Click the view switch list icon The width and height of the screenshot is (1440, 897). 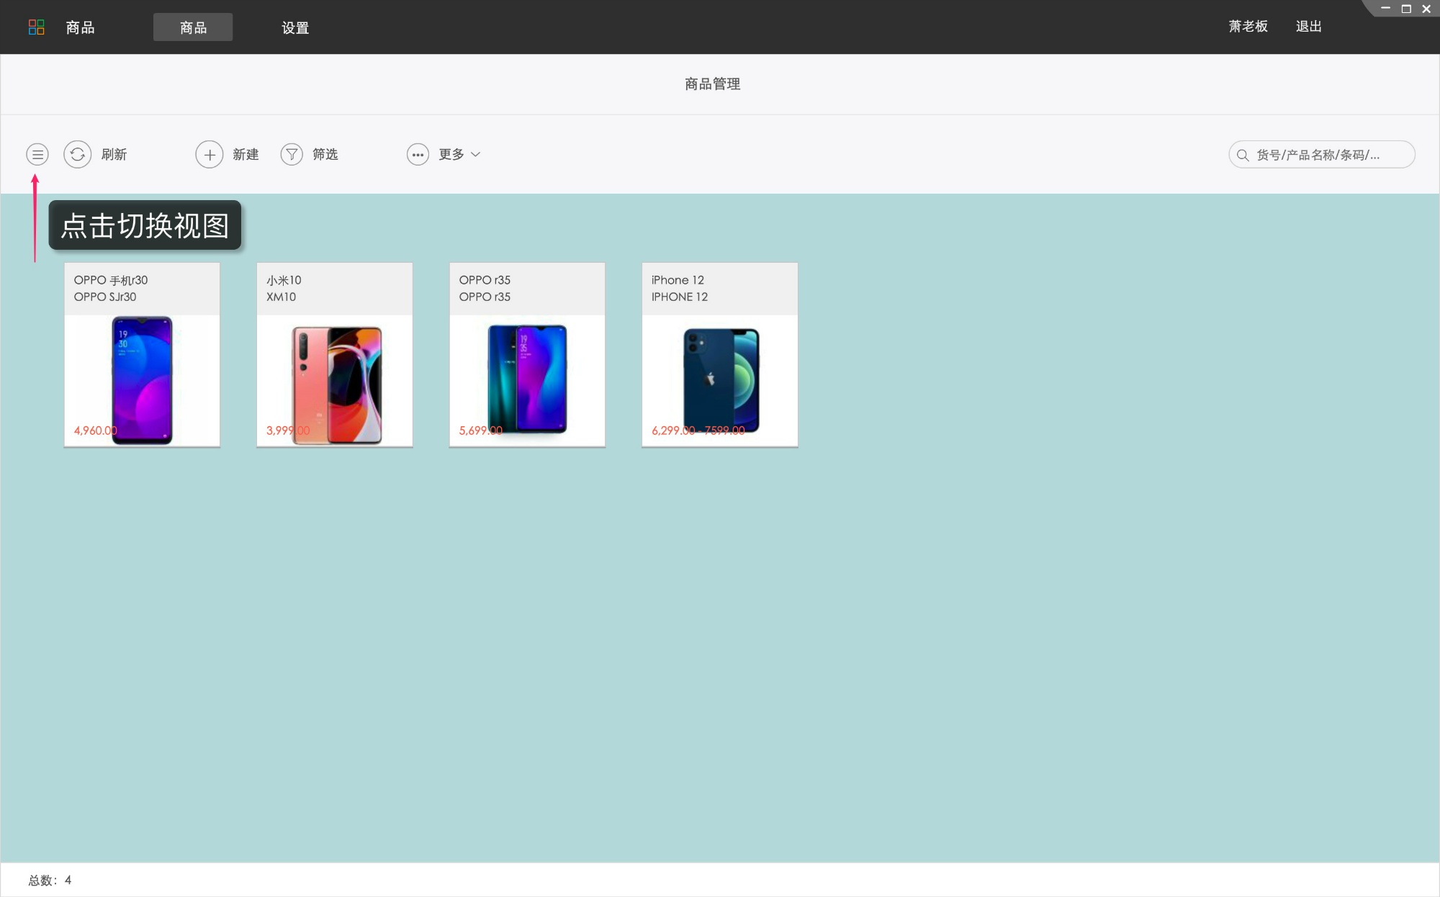point(37,154)
